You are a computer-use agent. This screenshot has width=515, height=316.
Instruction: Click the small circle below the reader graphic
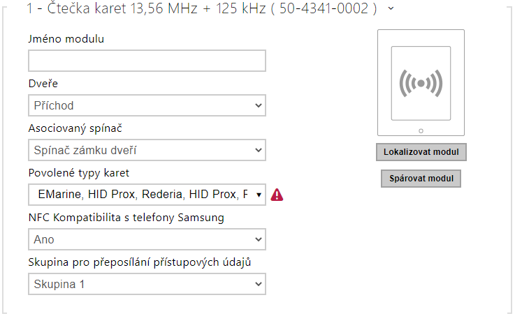coord(421,130)
